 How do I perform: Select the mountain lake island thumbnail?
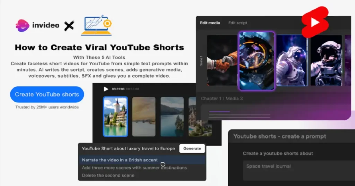172,116
